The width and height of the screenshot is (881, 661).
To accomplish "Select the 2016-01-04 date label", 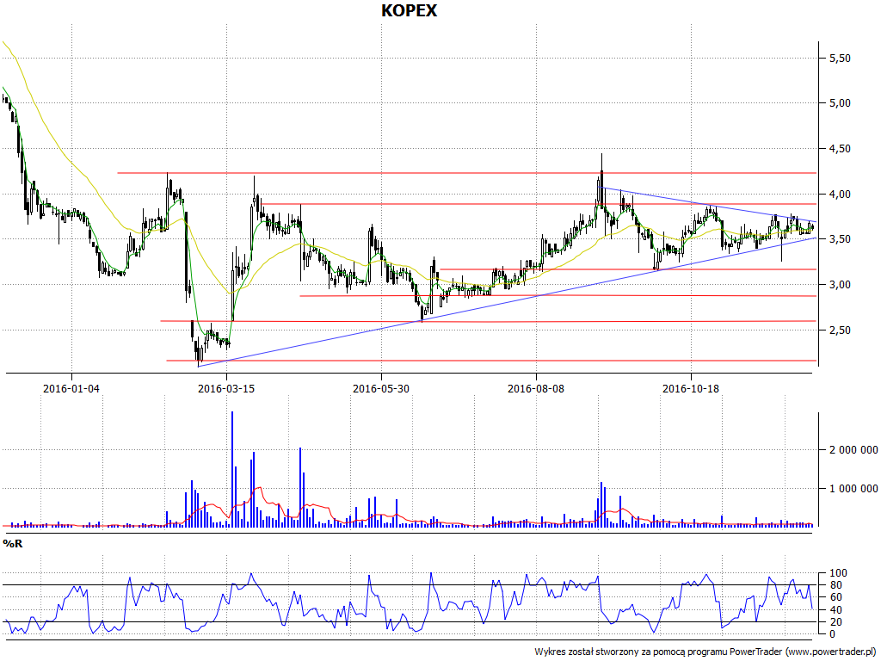I will [x=71, y=388].
